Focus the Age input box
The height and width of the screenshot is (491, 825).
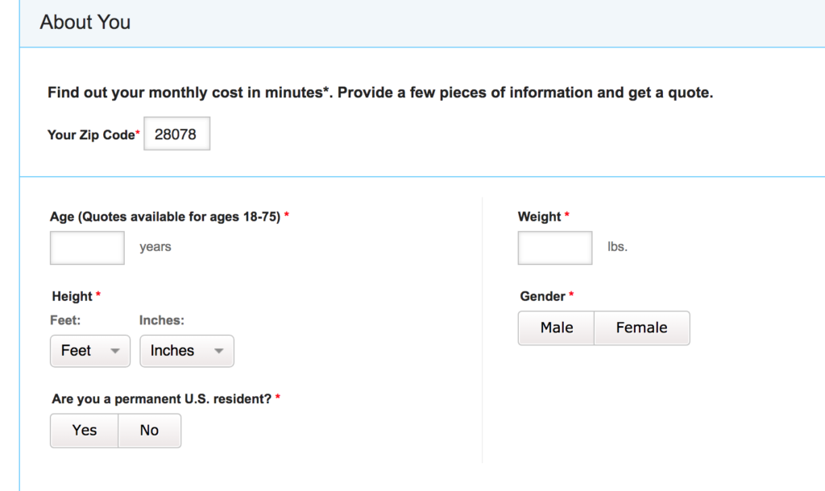click(87, 248)
